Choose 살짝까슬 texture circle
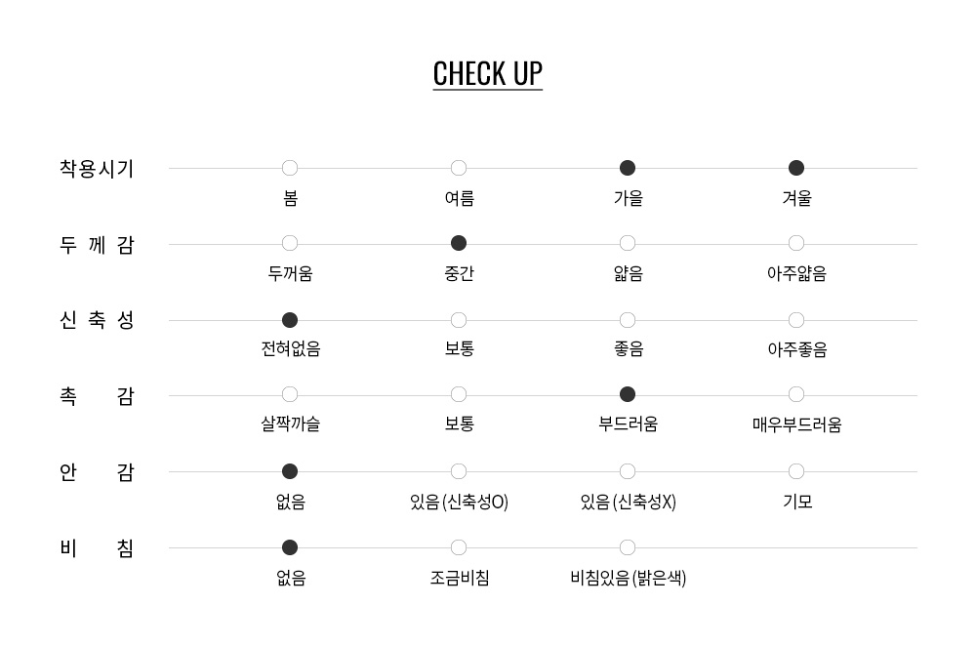 point(290,394)
